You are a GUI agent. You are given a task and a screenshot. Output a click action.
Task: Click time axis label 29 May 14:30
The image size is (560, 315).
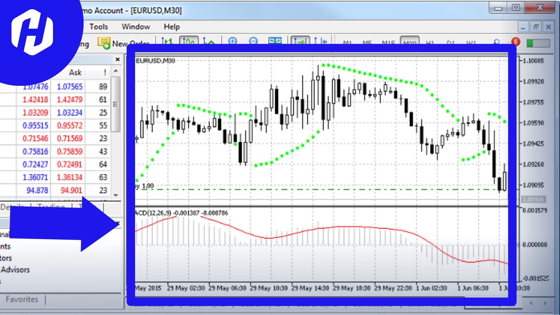[x=310, y=288]
